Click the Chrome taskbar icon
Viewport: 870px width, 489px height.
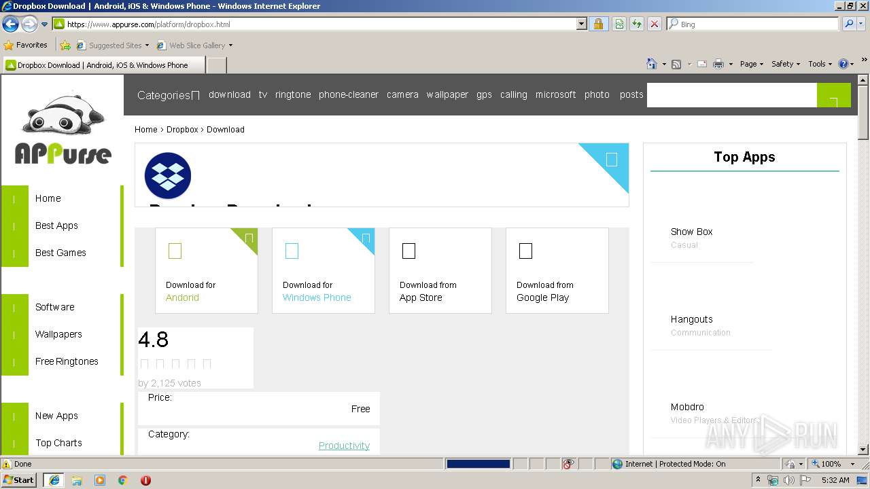pos(123,480)
